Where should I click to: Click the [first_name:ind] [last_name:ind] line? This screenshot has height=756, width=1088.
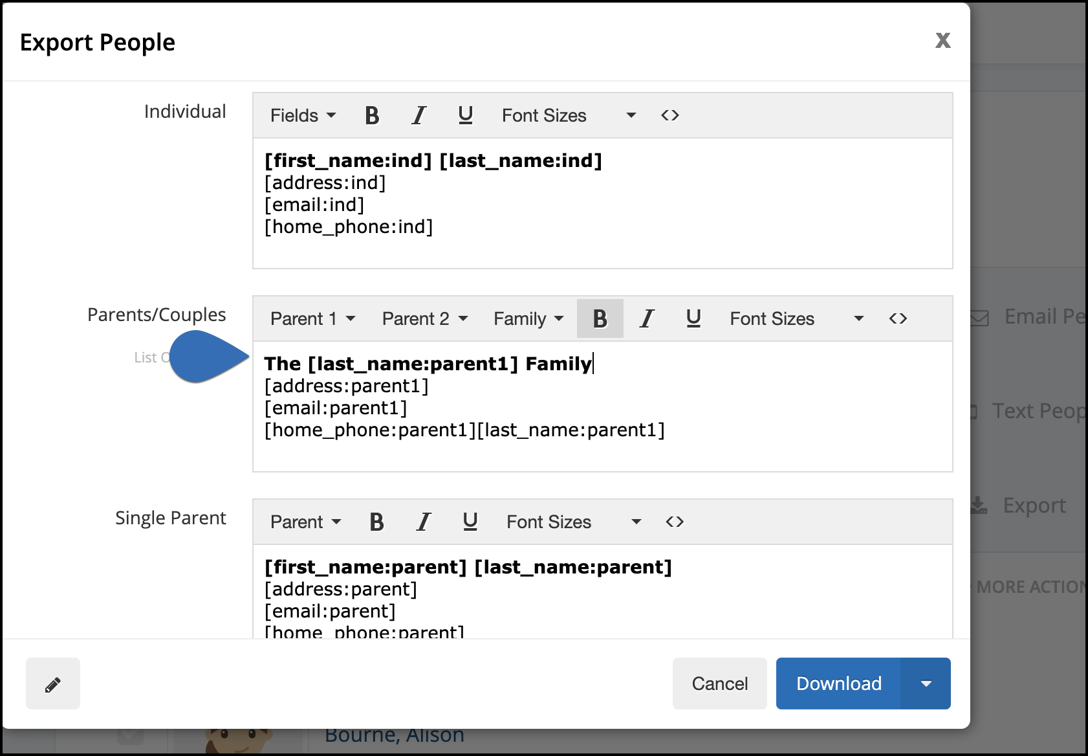(x=433, y=161)
